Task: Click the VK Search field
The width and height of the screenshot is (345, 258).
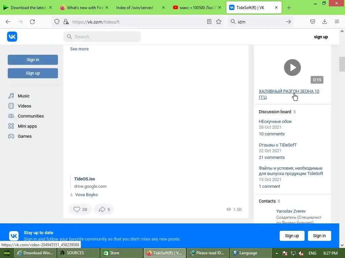Action: (102, 37)
